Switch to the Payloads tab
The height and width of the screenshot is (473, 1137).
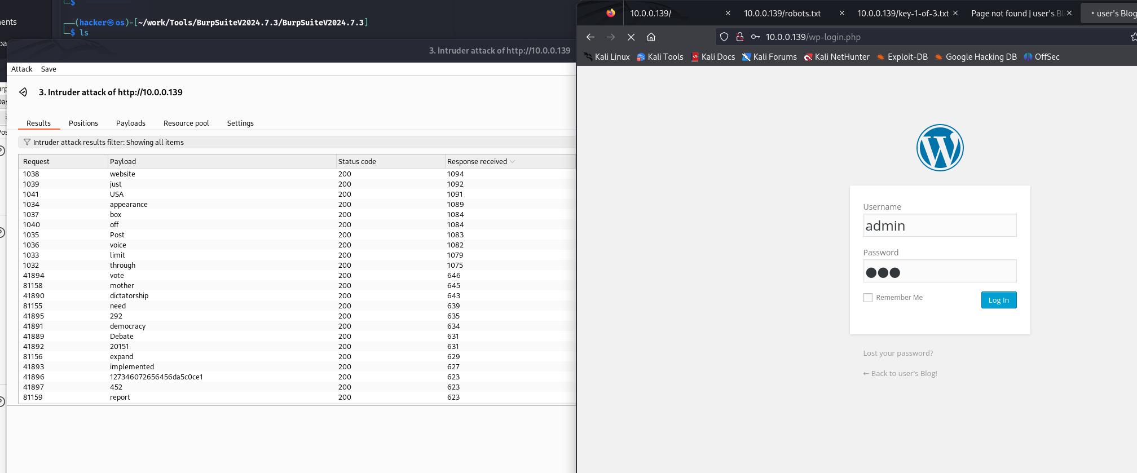pos(130,123)
